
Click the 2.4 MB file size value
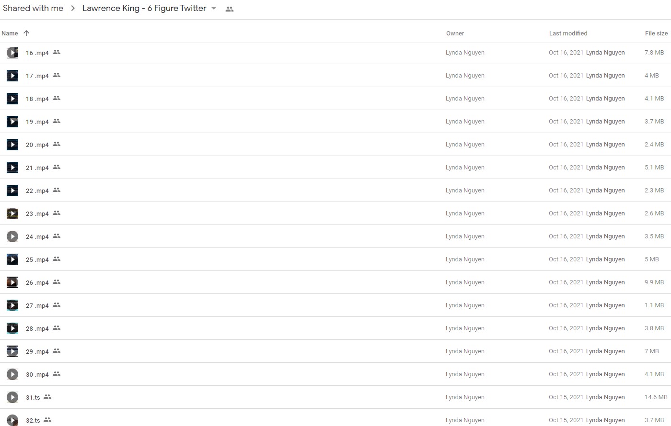[x=654, y=144]
